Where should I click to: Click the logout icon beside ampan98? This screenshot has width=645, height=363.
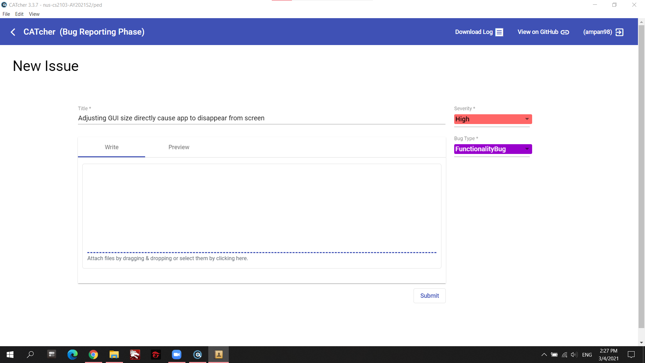pos(619,32)
